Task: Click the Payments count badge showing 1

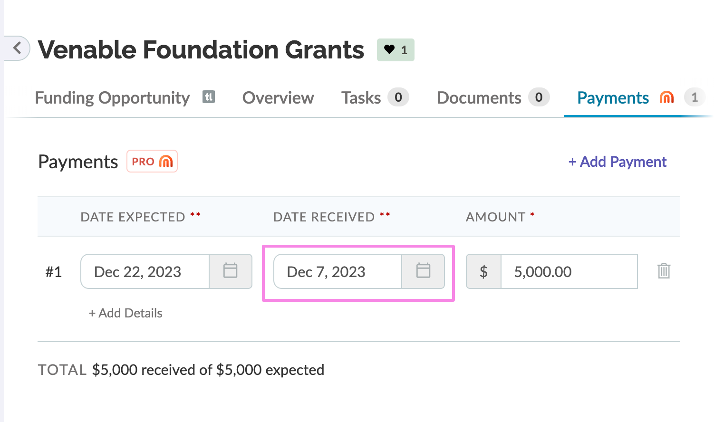Action: pyautogui.click(x=695, y=97)
